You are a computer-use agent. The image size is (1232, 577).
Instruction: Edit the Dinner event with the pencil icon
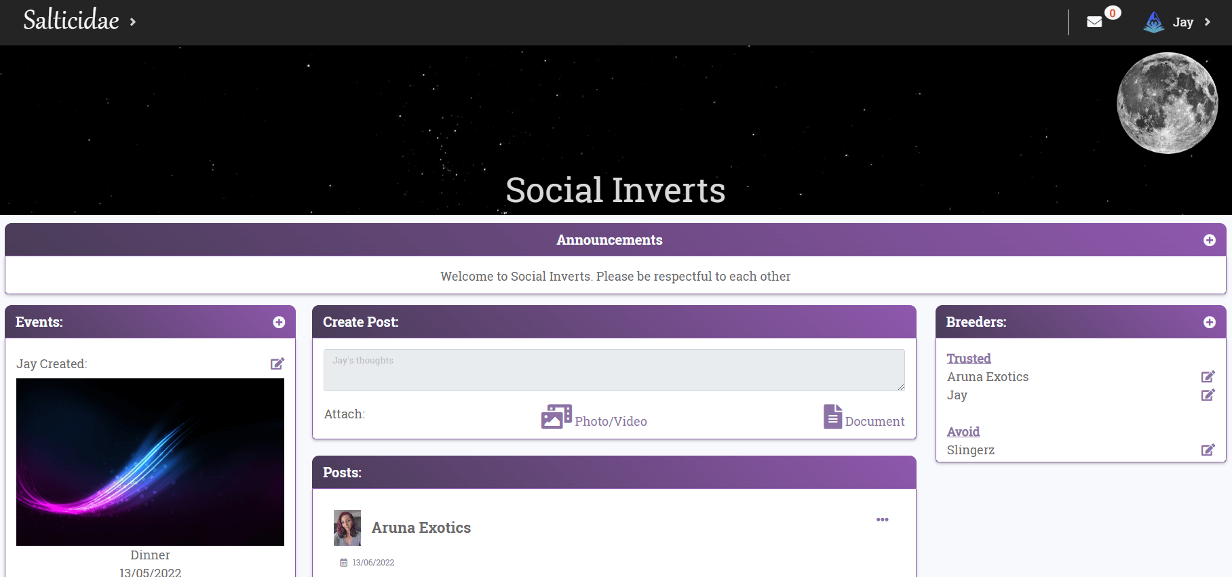277,363
